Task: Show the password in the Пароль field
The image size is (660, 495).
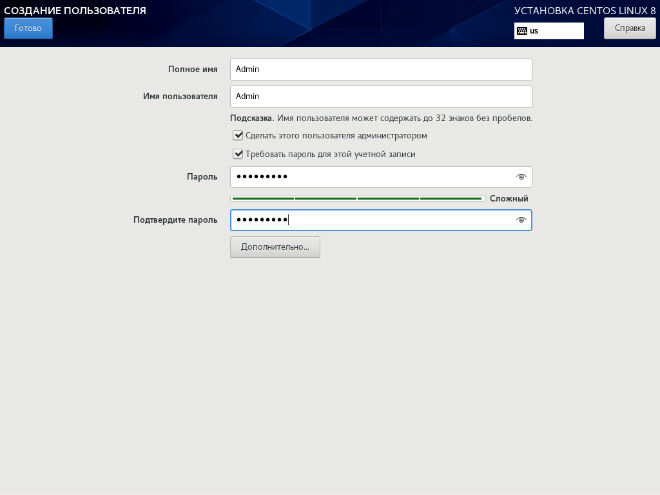Action: point(521,177)
